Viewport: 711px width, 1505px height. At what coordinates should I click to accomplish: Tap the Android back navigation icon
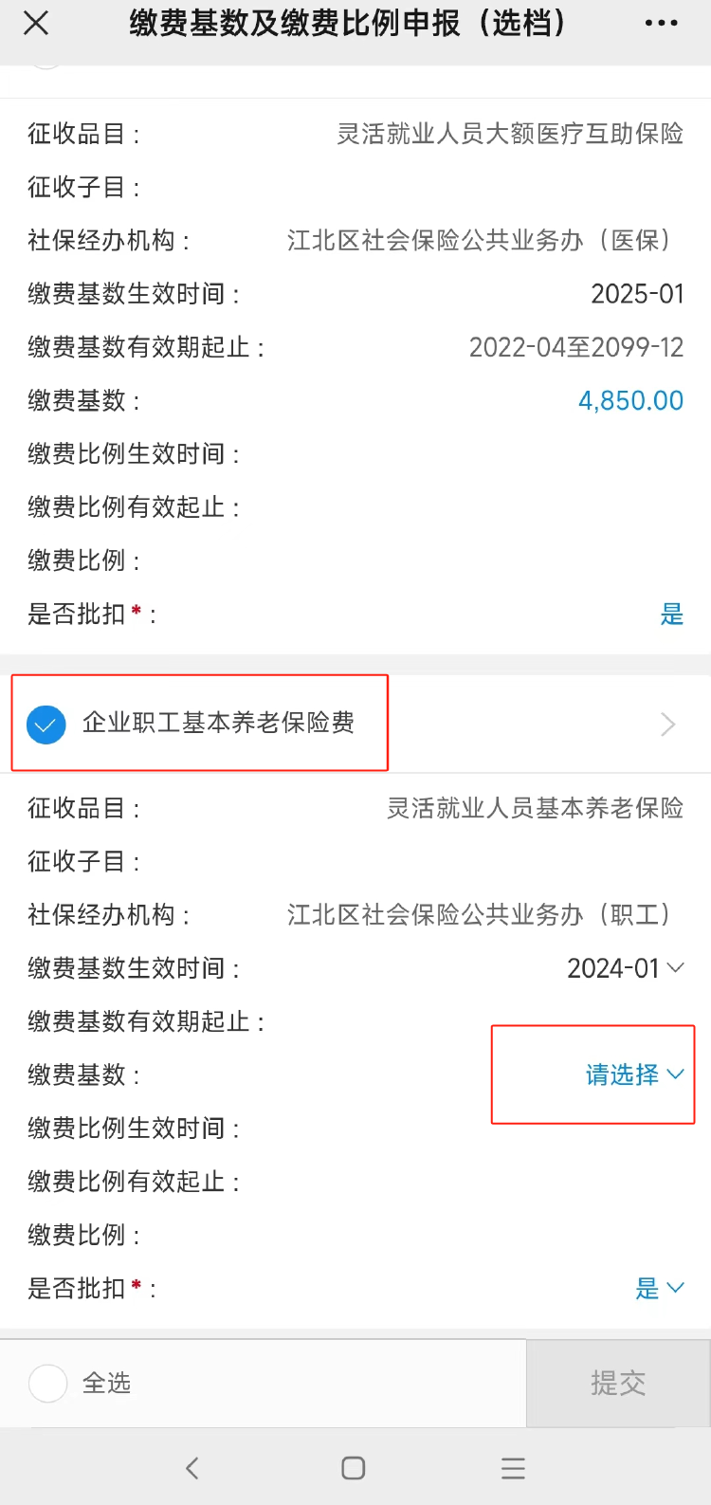(192, 1468)
